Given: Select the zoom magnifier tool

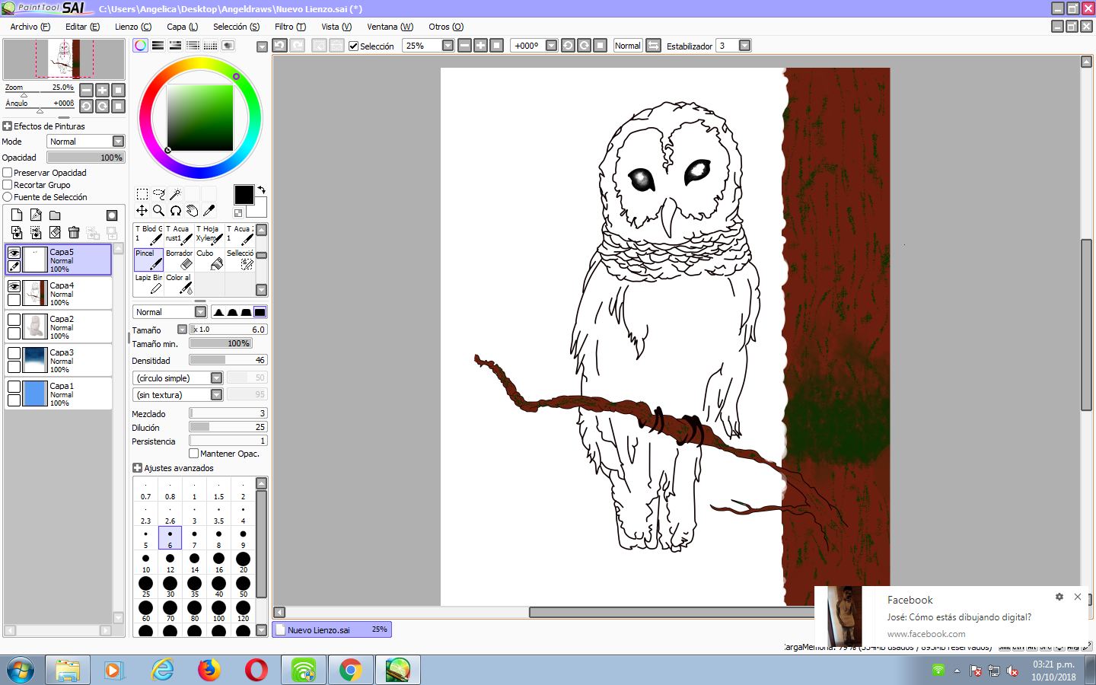Looking at the screenshot, I should click(x=159, y=211).
